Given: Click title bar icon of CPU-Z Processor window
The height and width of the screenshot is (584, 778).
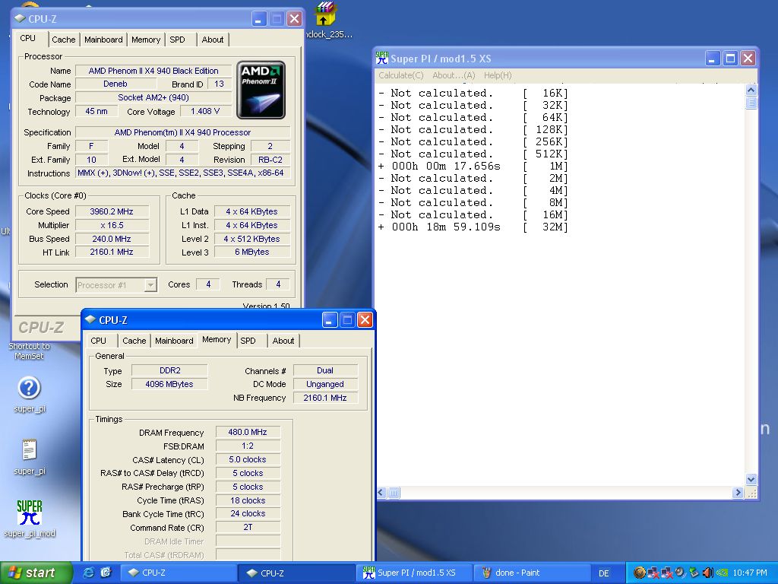Looking at the screenshot, I should click(x=20, y=18).
